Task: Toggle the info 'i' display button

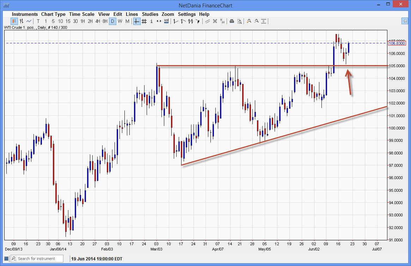Action: [152, 21]
